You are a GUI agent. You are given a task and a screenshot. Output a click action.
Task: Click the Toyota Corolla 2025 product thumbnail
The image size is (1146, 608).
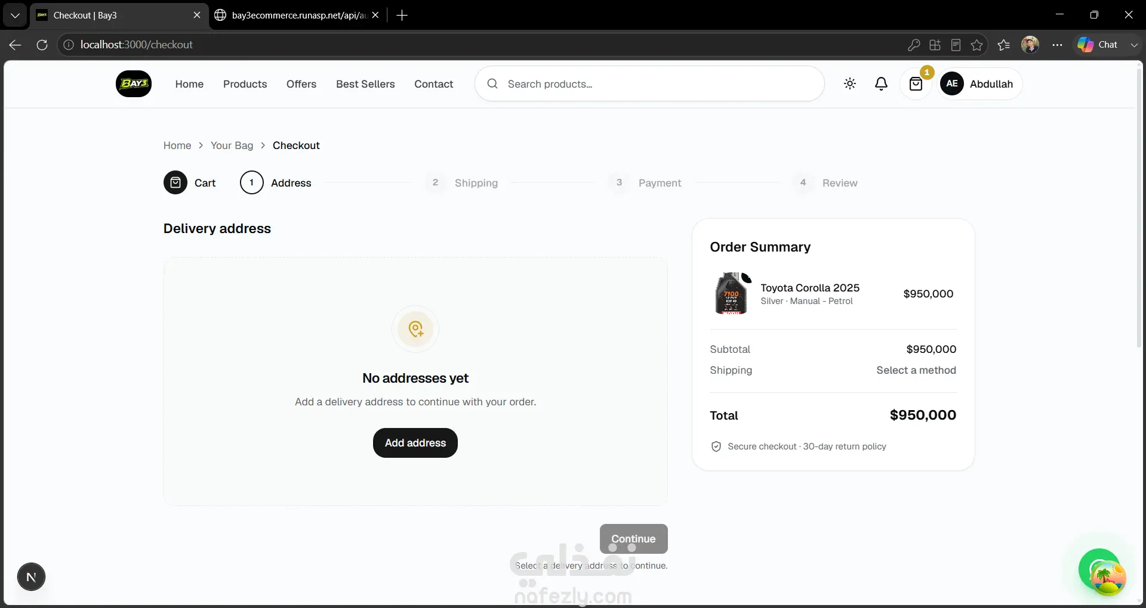[731, 293]
